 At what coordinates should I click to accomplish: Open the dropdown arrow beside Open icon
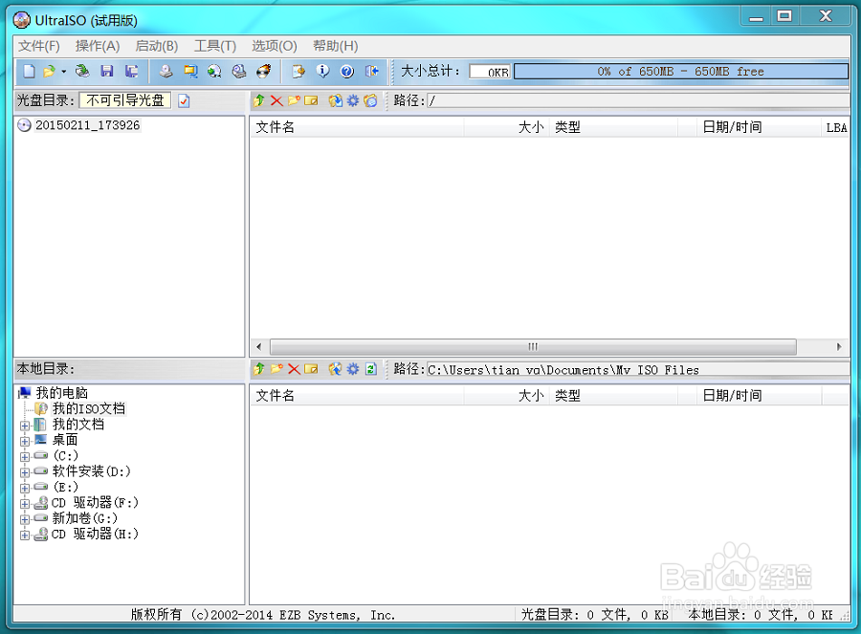tap(64, 72)
